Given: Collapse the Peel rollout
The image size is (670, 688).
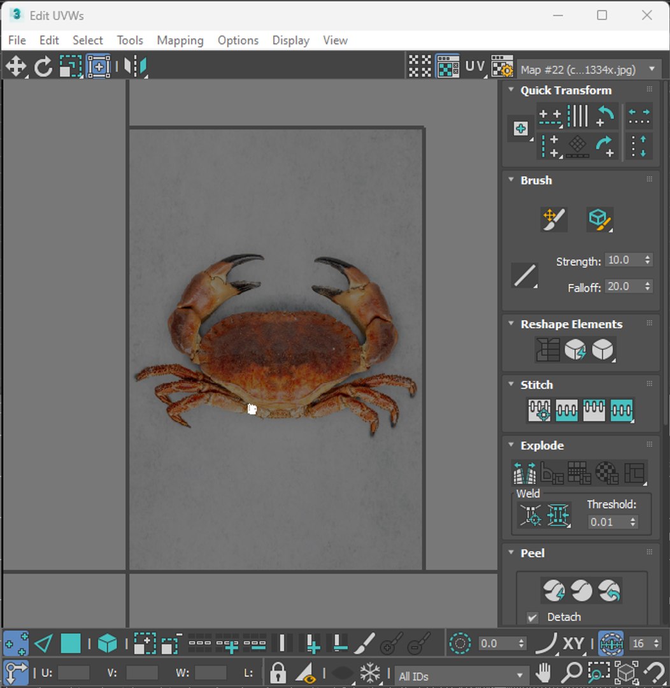Looking at the screenshot, I should [x=511, y=553].
